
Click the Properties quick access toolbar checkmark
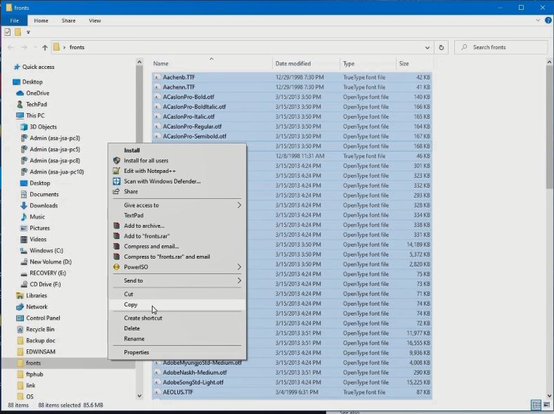coord(8,32)
